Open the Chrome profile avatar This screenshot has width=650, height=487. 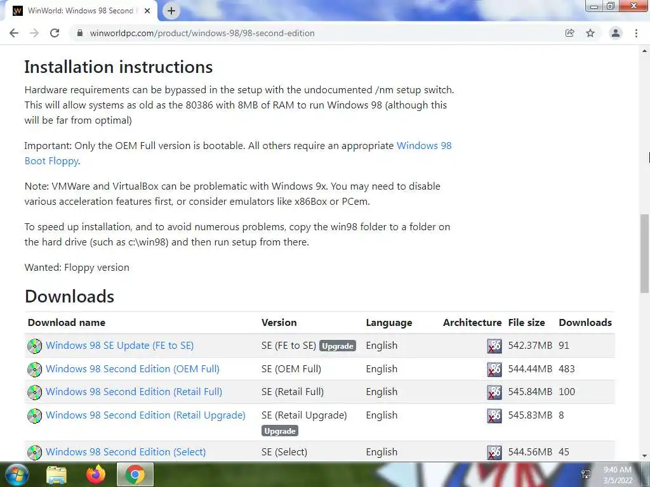(x=616, y=33)
